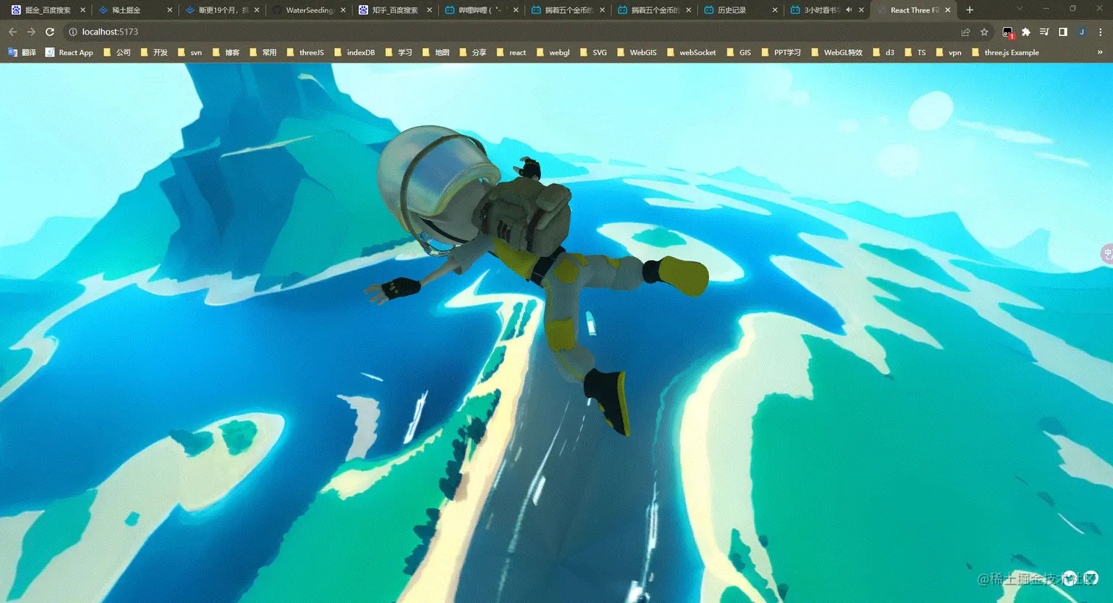Toggle the browser side panel
Screen dimensions: 1113x603
click(1063, 32)
